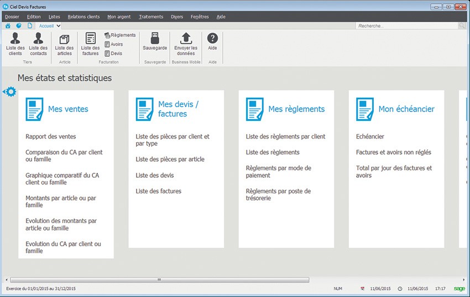The height and width of the screenshot is (297, 470).
Task: Open the Mon argent menu
Action: coord(119,17)
